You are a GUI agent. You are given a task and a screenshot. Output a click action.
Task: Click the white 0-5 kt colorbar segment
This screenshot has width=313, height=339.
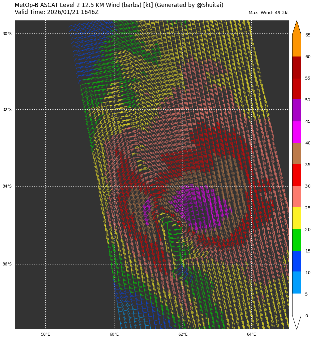click(x=297, y=304)
